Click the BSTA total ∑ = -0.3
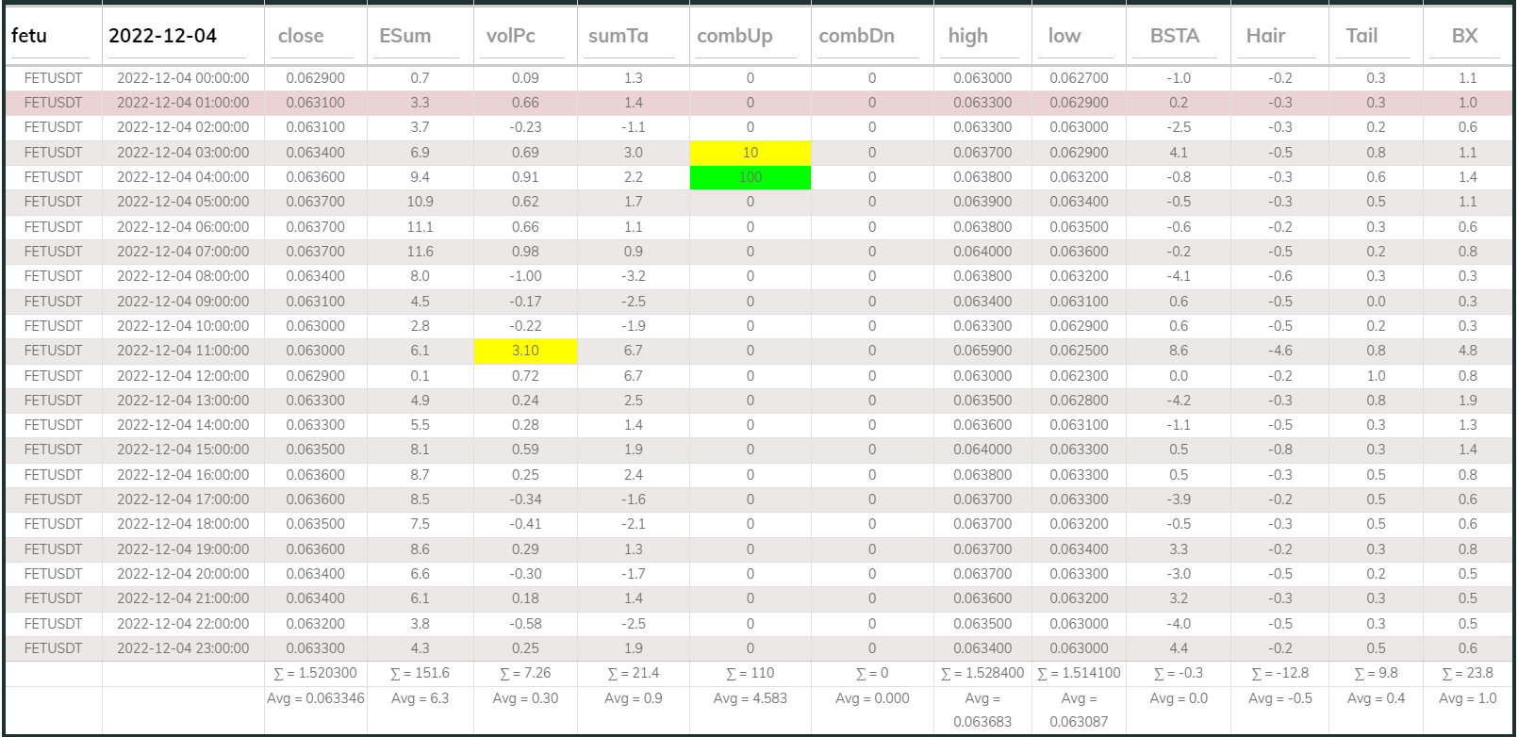Viewport: 1518px width, 737px height. click(x=1179, y=674)
